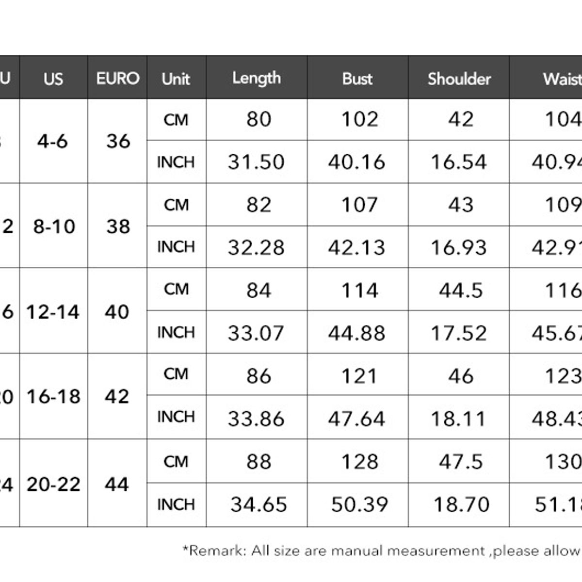This screenshot has width=582, height=582.
Task: Select the US size 8-10 cell
Action: [x=53, y=226]
